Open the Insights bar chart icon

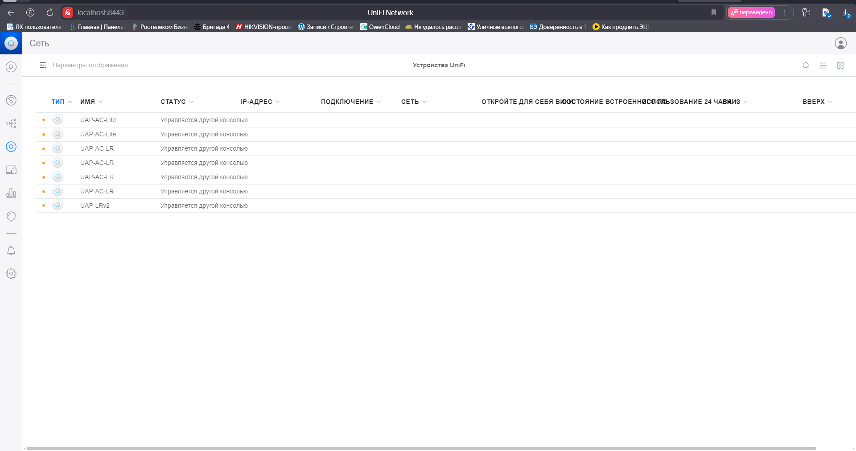coord(11,193)
